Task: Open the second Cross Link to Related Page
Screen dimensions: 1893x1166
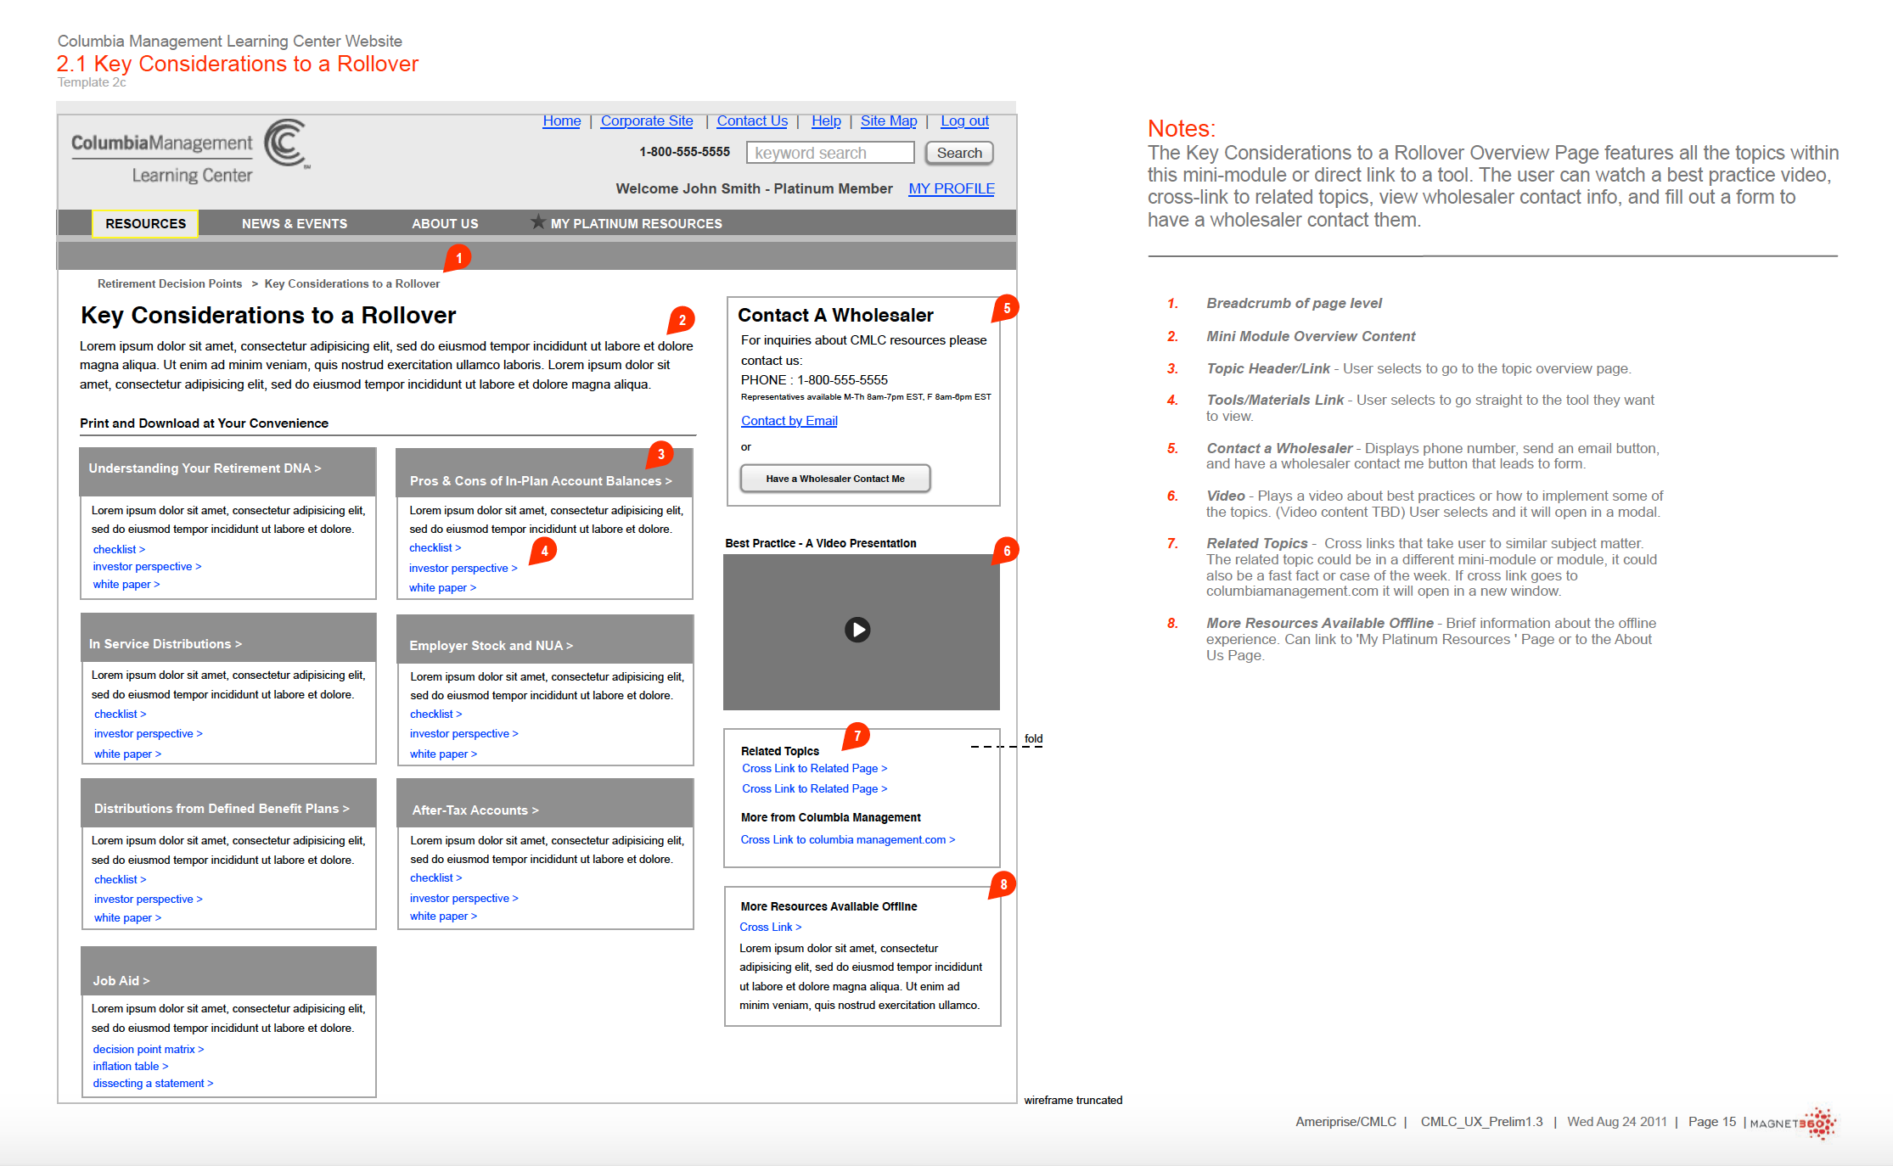Action: tap(815, 788)
